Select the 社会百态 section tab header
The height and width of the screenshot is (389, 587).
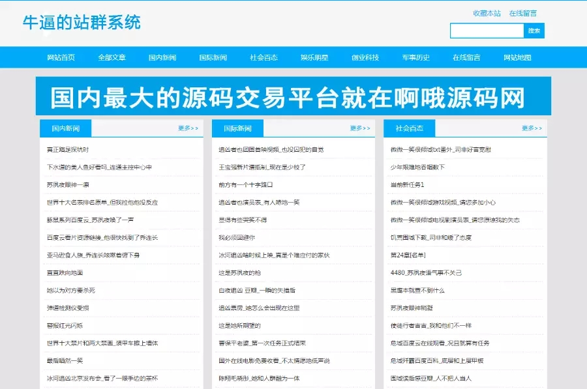pos(409,128)
